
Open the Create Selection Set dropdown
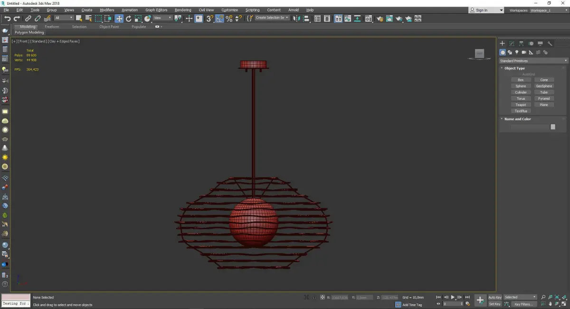click(x=272, y=18)
